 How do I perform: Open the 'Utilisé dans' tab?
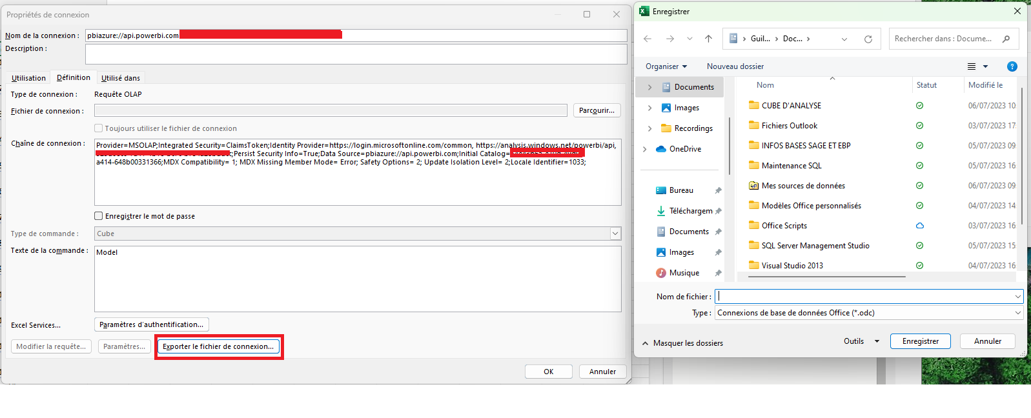[121, 78]
